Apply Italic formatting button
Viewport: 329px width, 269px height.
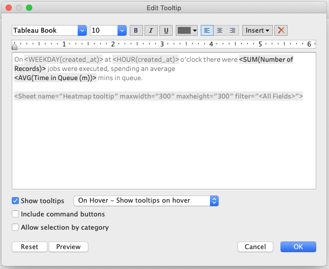point(151,31)
